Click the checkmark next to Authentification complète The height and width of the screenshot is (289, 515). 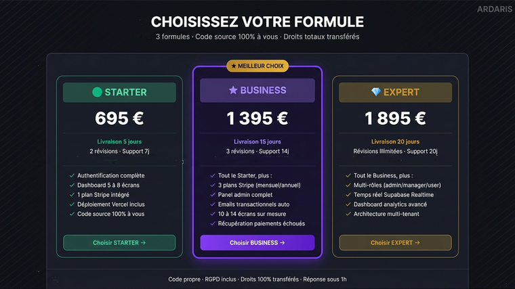[72, 175]
